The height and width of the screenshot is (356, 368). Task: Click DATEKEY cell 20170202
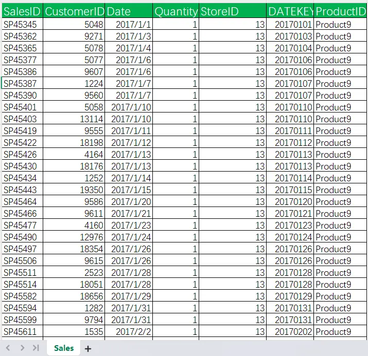point(290,331)
